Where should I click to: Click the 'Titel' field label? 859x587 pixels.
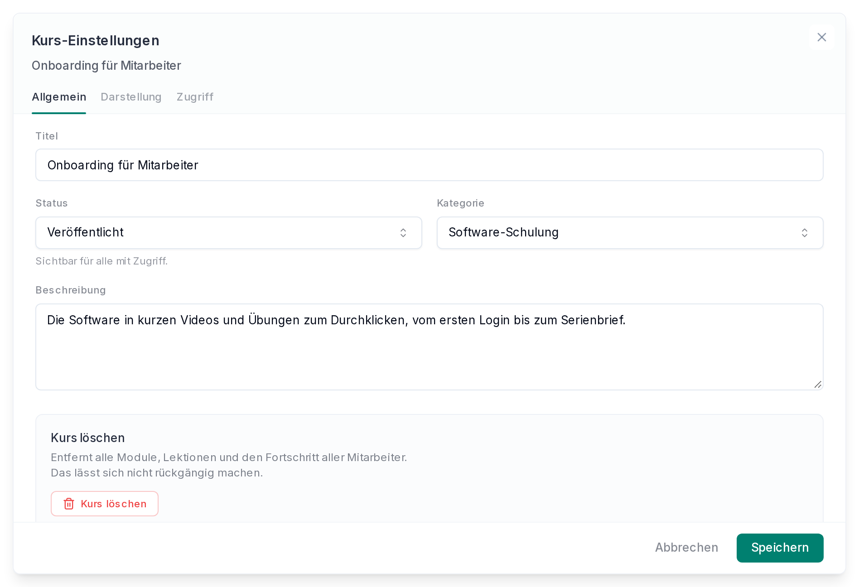click(x=47, y=136)
